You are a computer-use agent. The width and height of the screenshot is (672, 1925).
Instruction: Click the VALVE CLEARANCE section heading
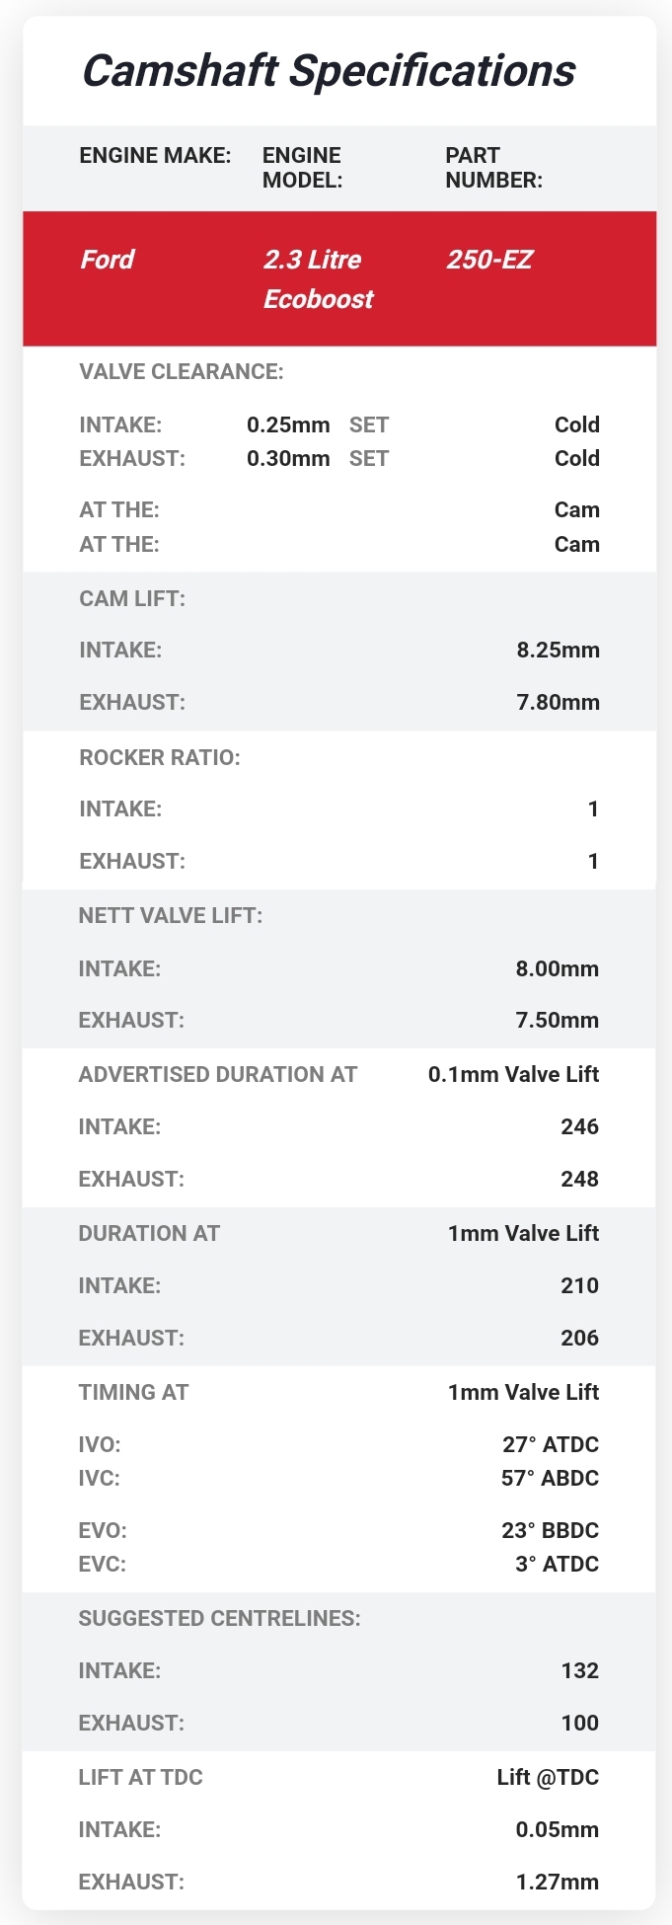(182, 371)
